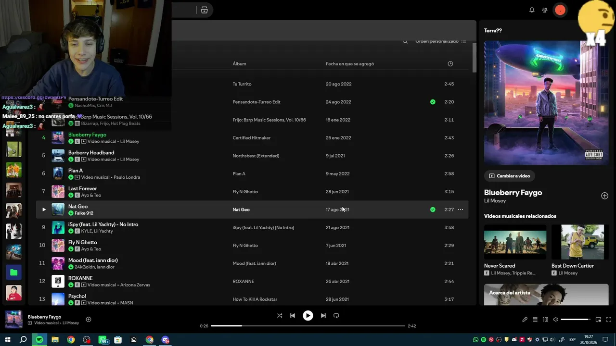Skip to the previous track
Screen dimensions: 616x346
(x=293, y=316)
